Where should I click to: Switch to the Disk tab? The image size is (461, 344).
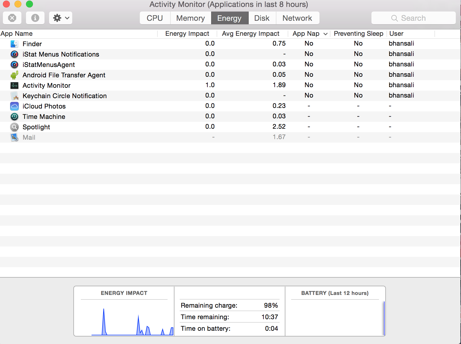pos(262,18)
